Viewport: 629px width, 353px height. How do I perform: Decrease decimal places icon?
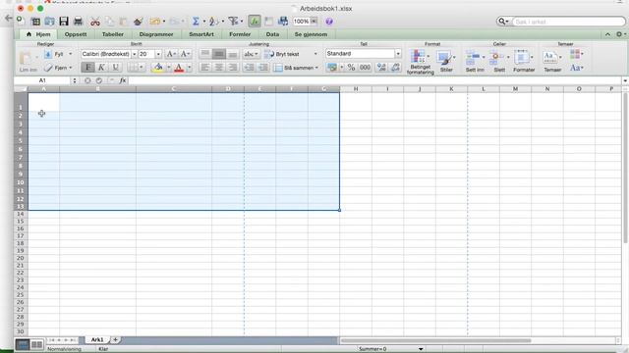[x=395, y=68]
